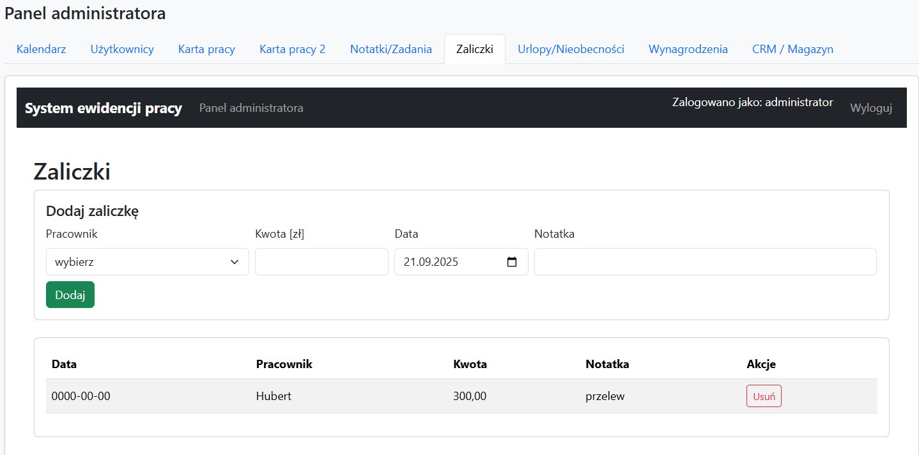
Task: Select the Hubert table row
Action: [274, 396]
